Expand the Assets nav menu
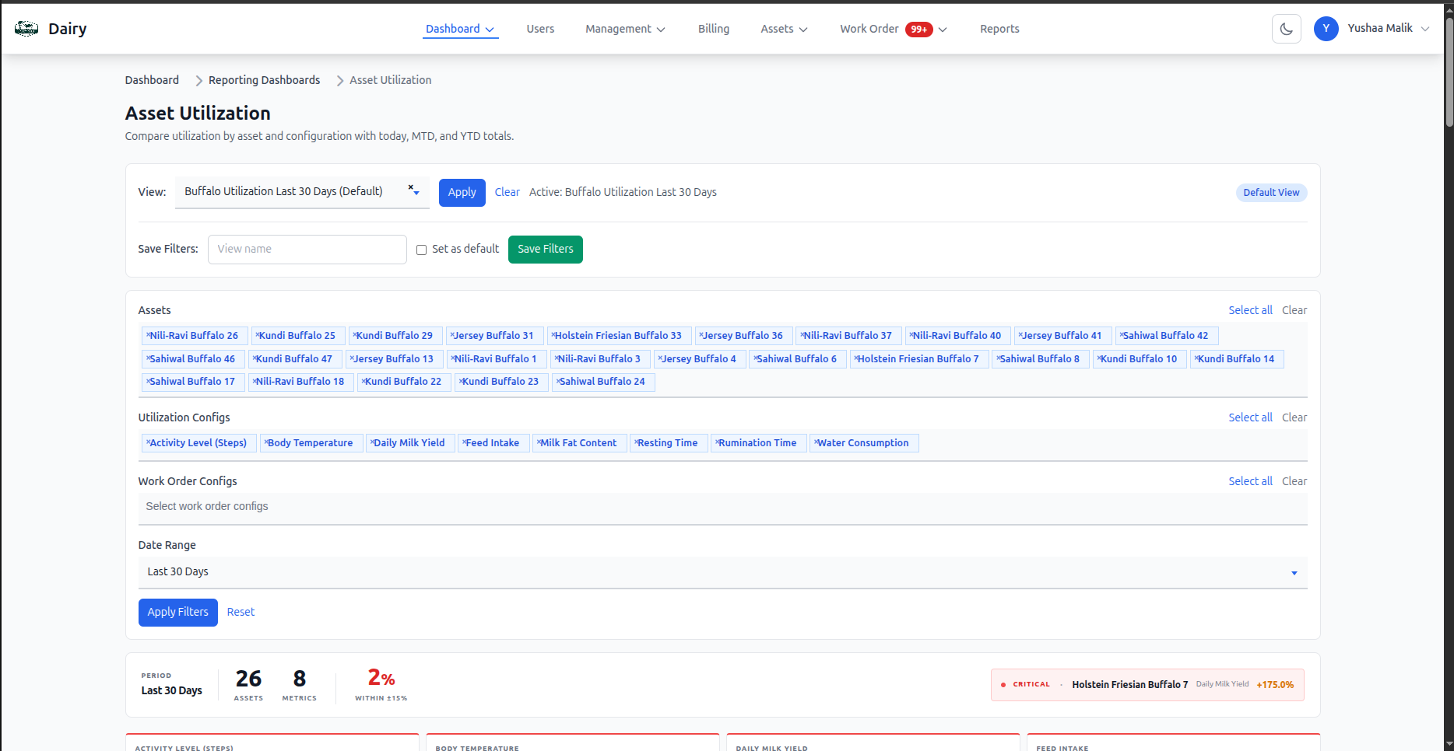 (x=784, y=29)
